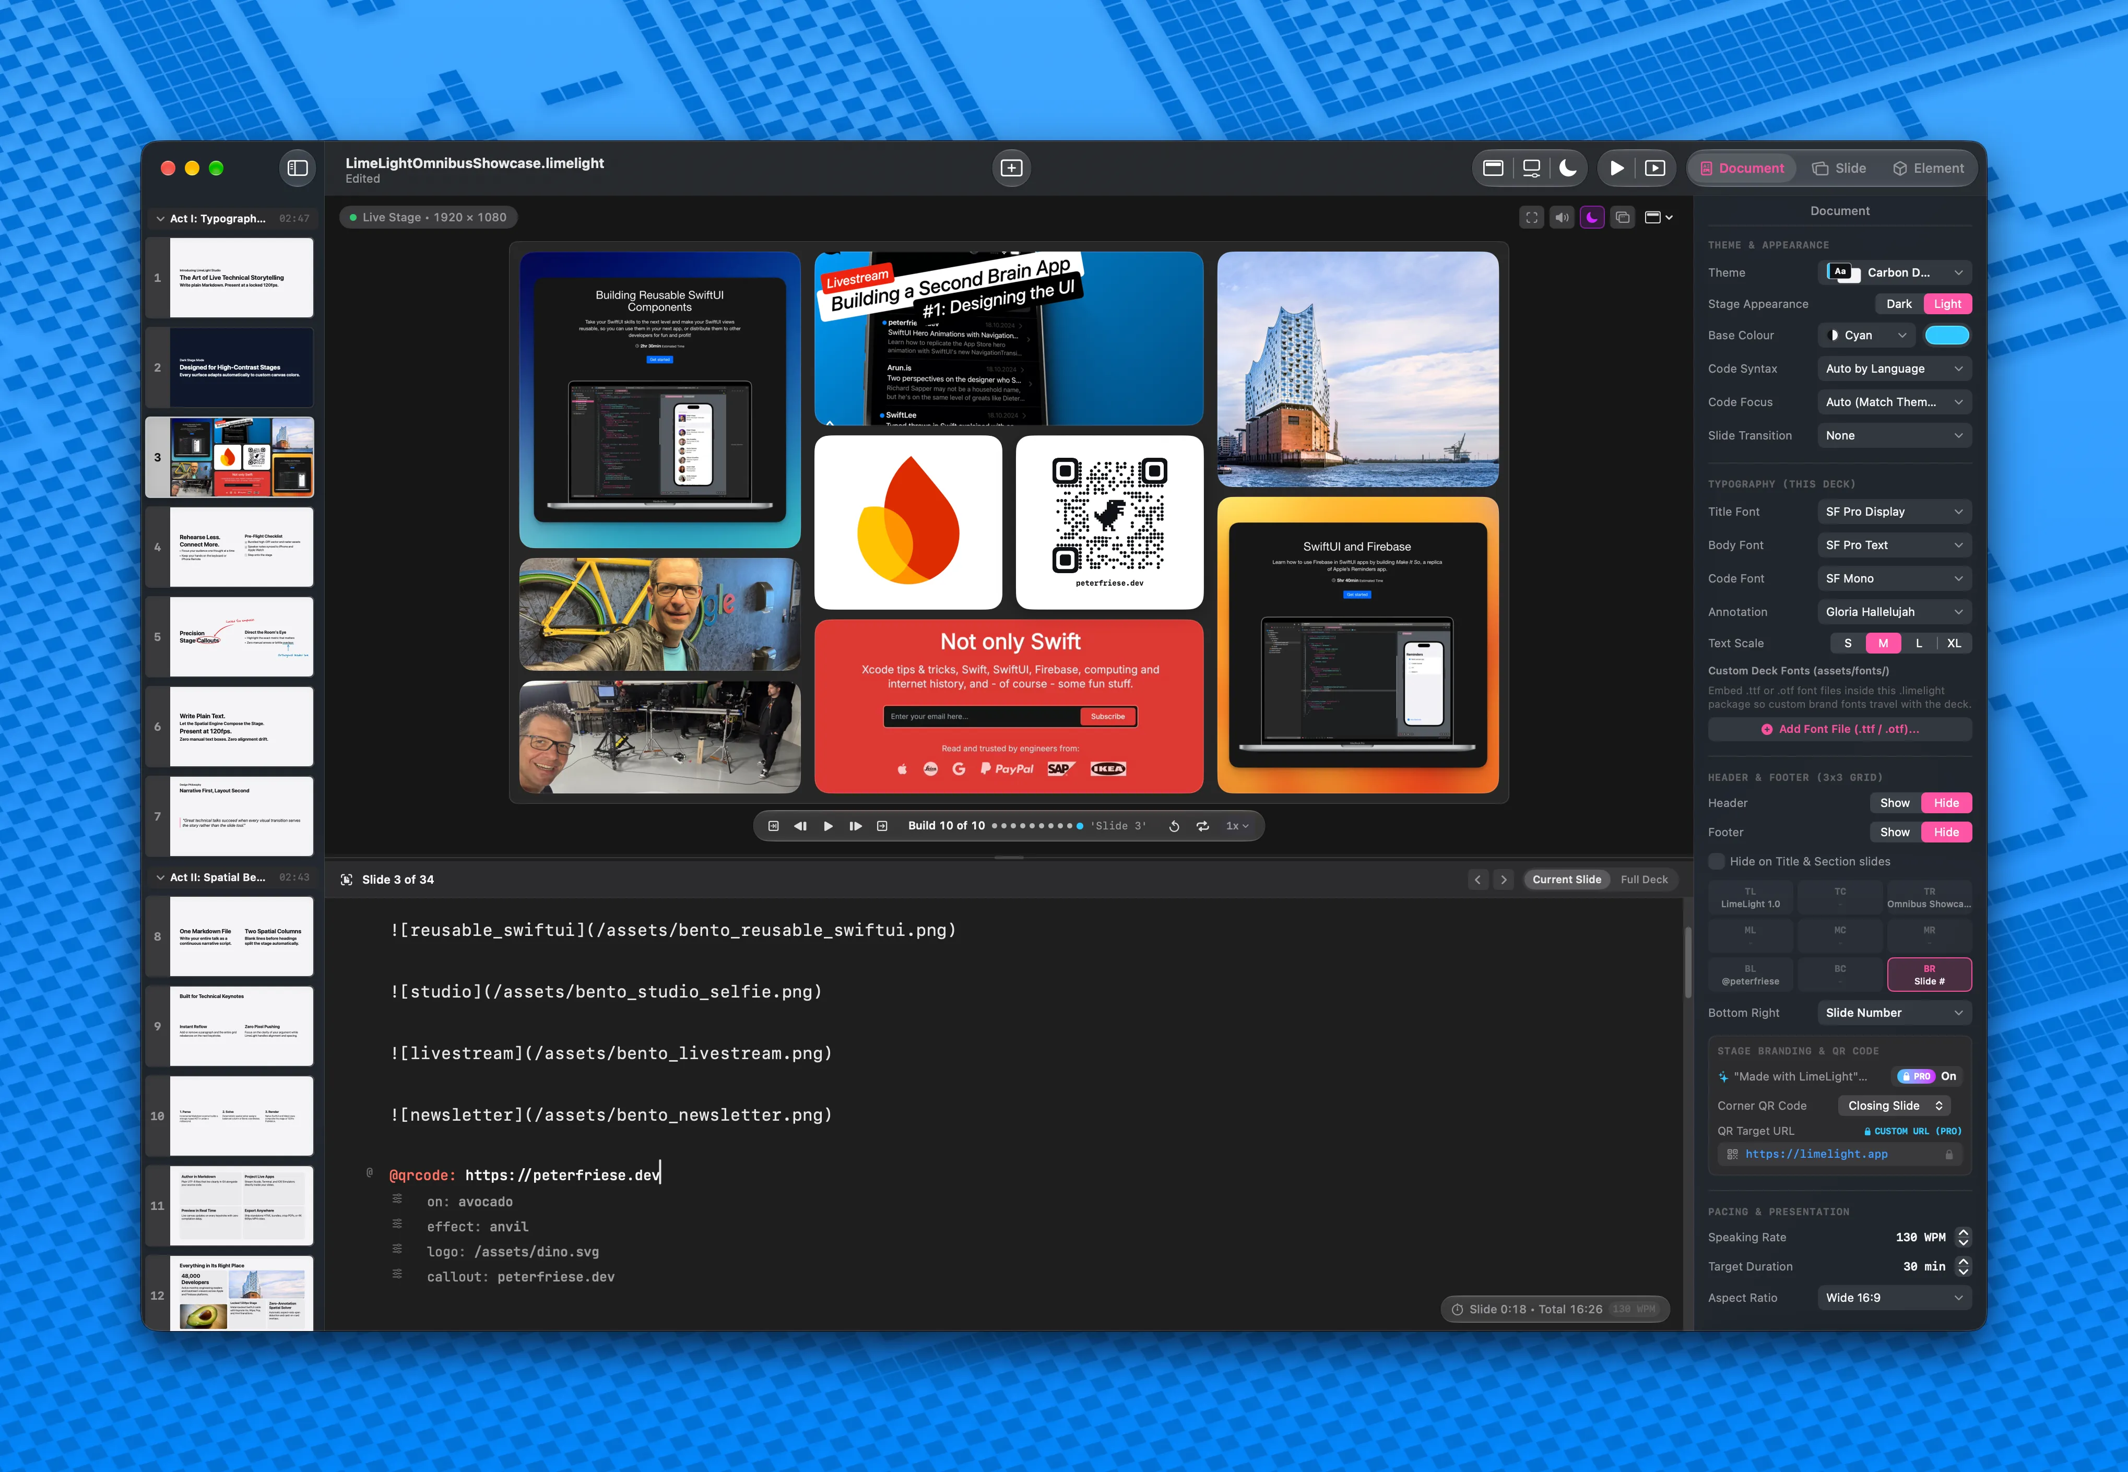Click the QR icon before limelight.app URL
Image resolution: width=2128 pixels, height=1472 pixels.
pyautogui.click(x=1732, y=1155)
